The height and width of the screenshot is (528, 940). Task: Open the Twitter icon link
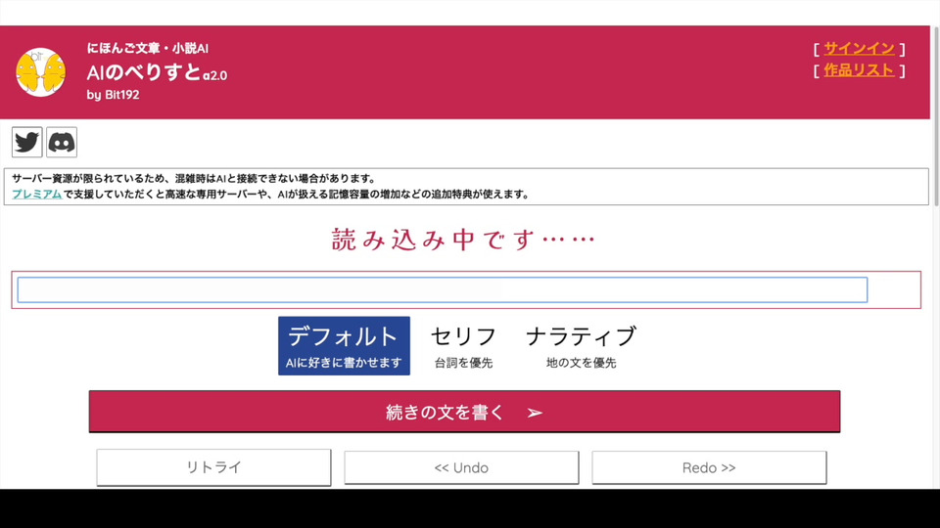point(27,142)
